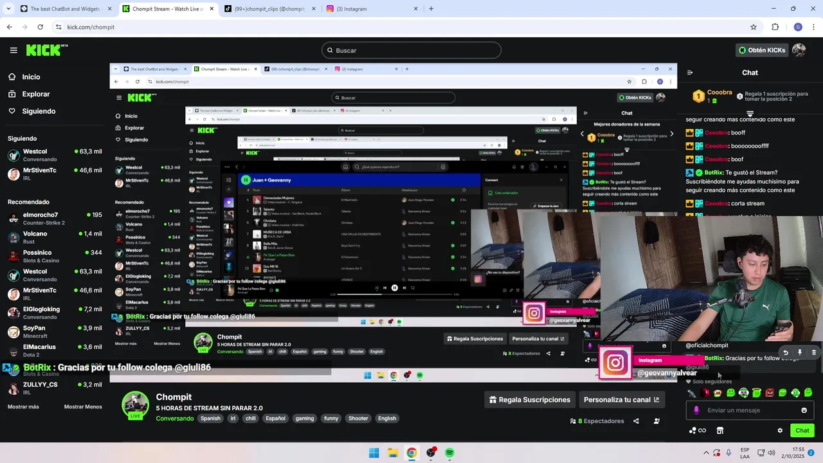Collapse sidebar list with Mostrar Menos
Viewport: 823px width, 463px height.
(83, 406)
